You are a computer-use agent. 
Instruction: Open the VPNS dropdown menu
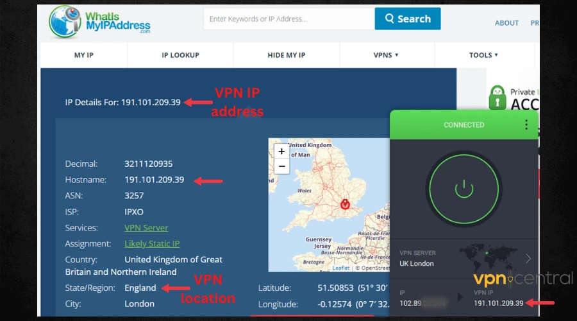(386, 55)
